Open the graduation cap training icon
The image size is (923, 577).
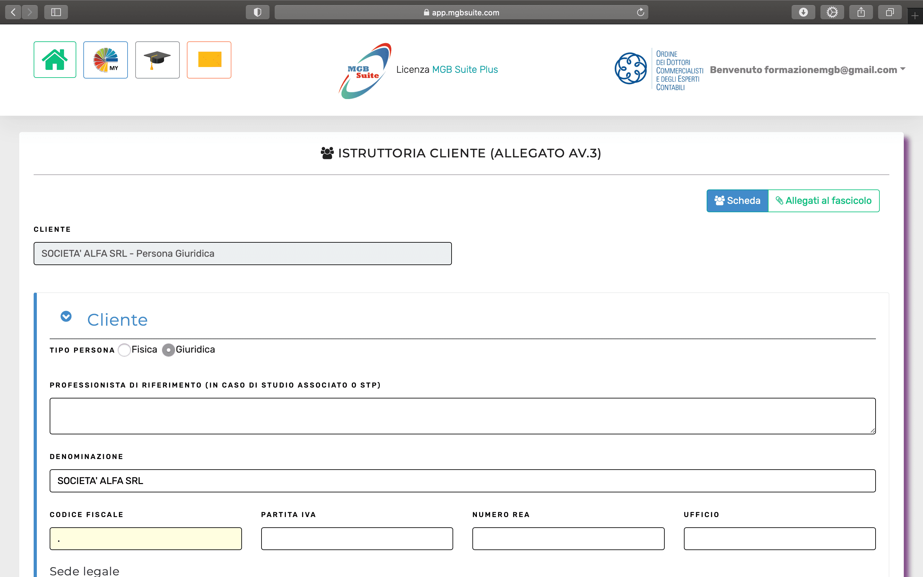point(157,60)
